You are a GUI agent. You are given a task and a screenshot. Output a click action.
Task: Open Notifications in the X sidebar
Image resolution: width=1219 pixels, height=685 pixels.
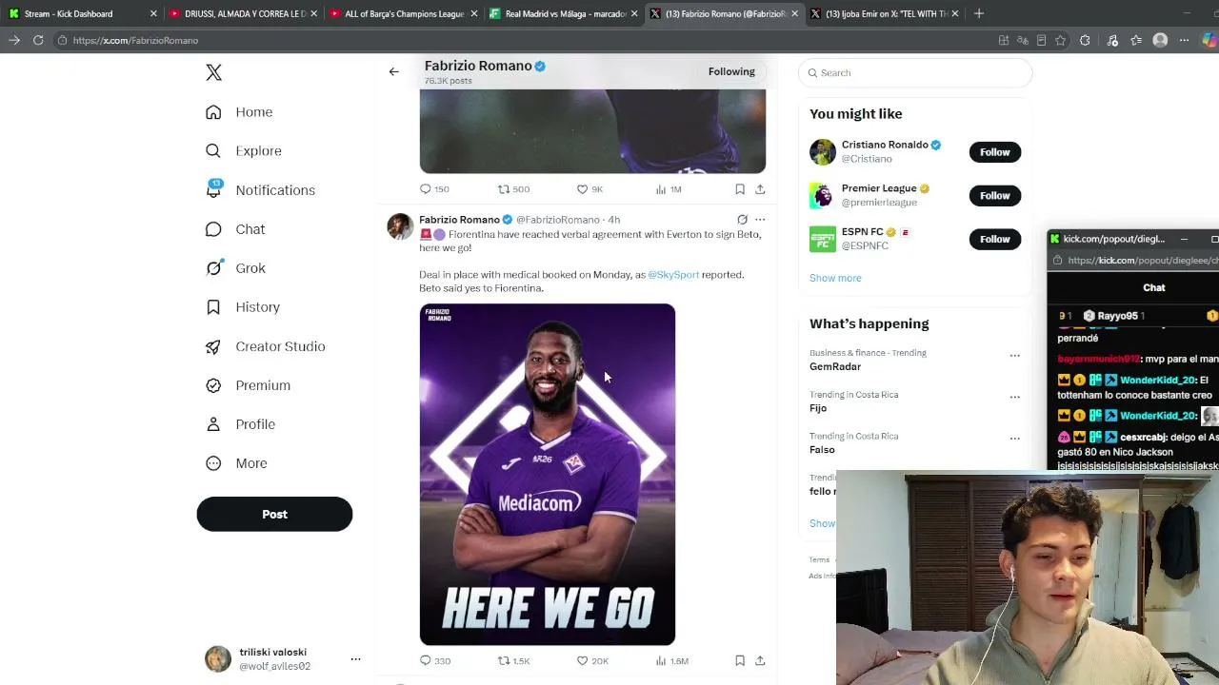[x=260, y=190]
